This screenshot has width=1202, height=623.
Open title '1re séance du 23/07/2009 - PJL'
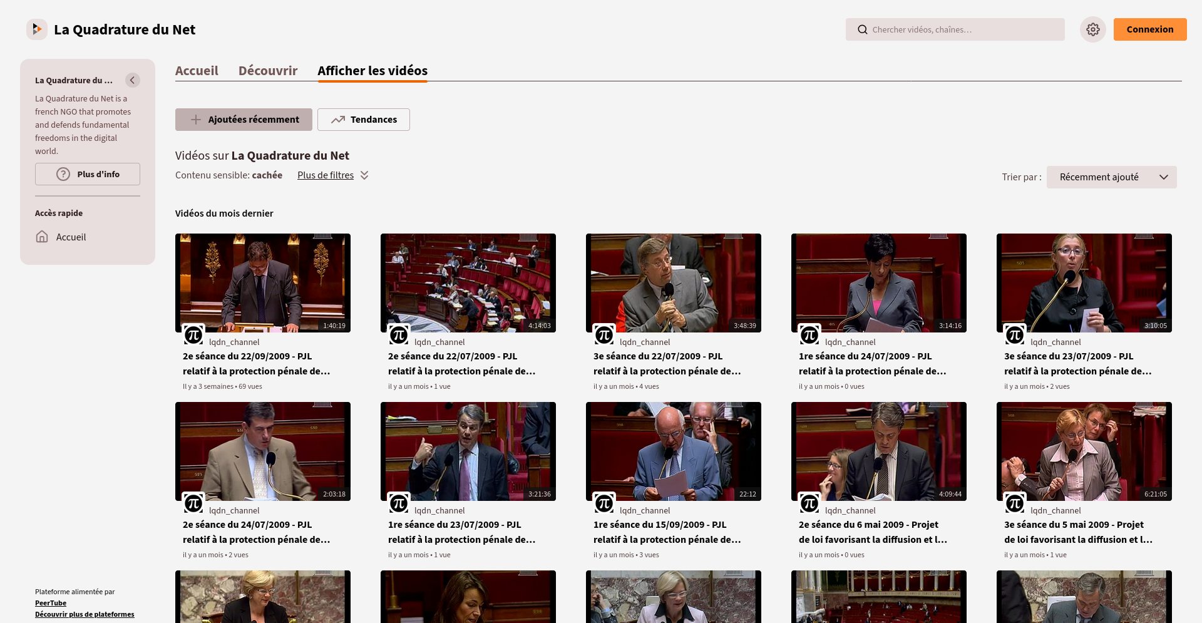[x=462, y=532]
